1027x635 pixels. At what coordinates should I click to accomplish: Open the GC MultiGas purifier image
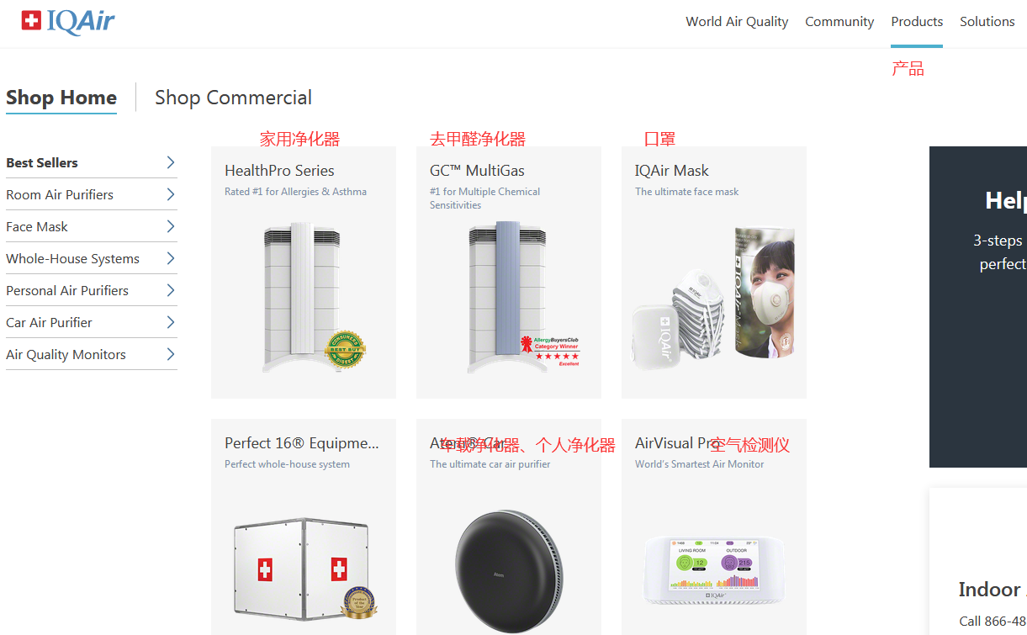507,298
